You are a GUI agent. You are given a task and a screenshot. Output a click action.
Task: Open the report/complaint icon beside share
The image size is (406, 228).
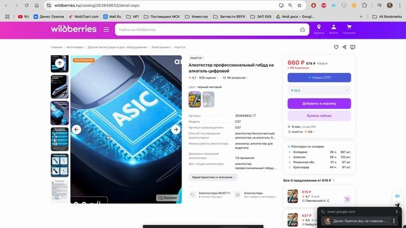pos(353,47)
